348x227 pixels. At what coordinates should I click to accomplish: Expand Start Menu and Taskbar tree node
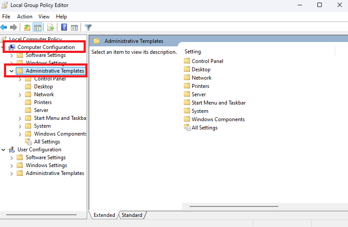click(20, 119)
